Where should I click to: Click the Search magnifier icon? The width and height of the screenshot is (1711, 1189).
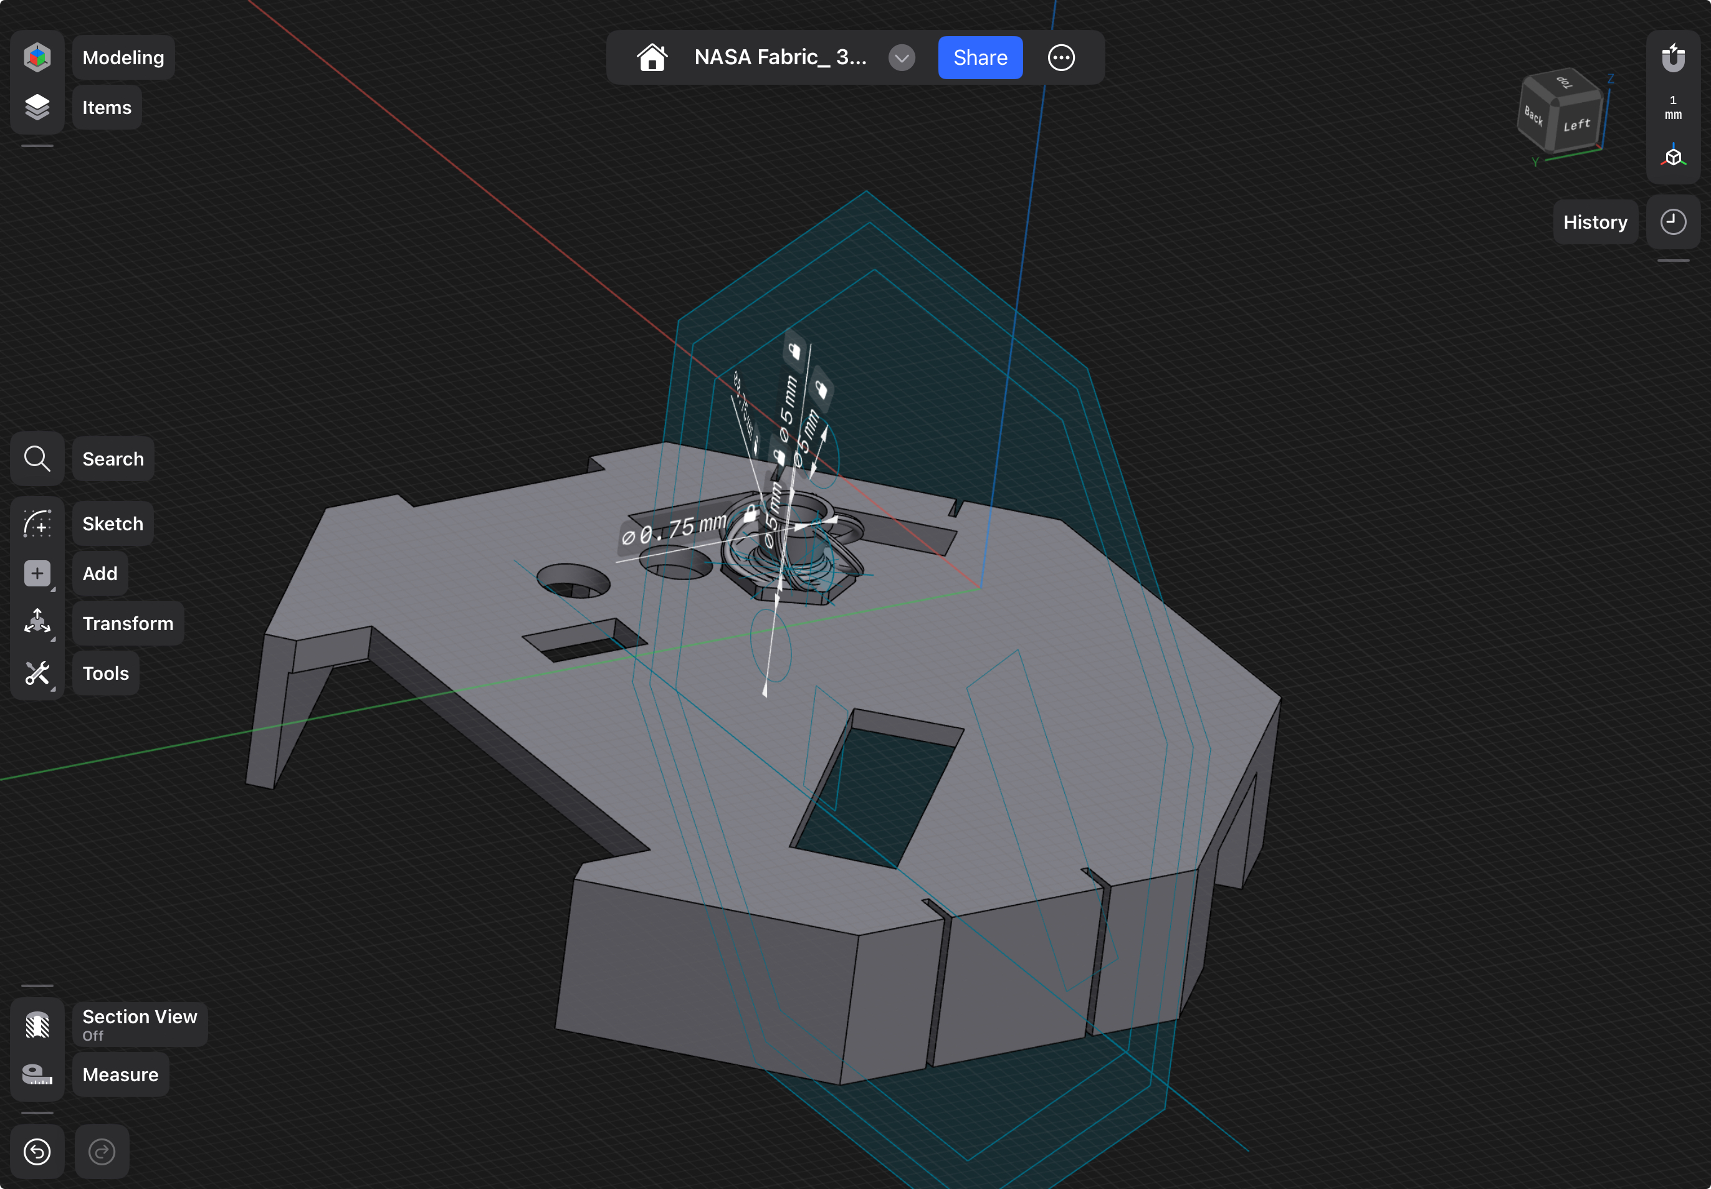[37, 459]
